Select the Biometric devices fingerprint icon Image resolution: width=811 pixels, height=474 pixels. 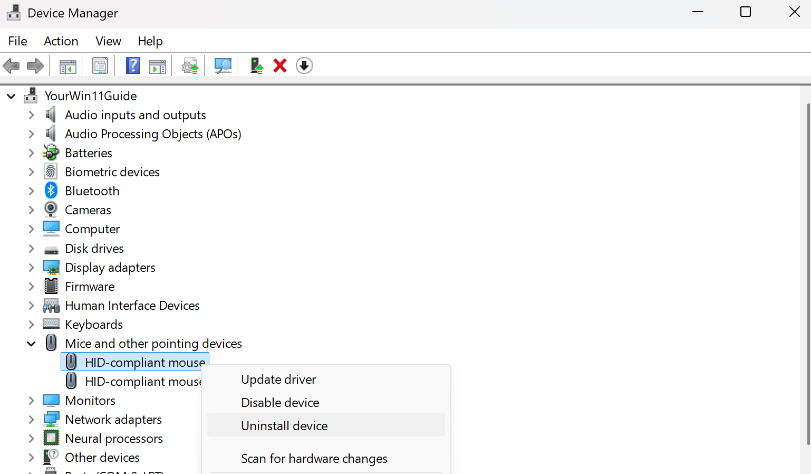point(51,172)
